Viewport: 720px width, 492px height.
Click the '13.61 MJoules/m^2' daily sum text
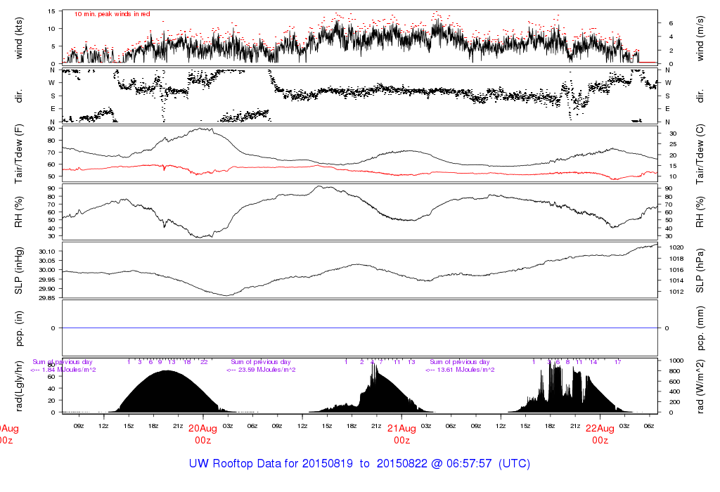[466, 370]
